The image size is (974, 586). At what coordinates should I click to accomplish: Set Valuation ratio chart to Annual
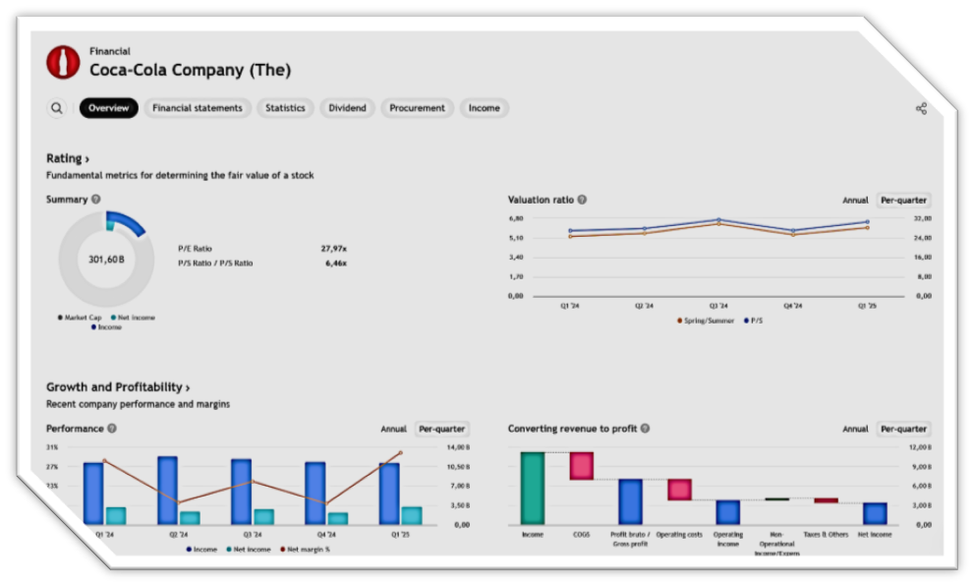[855, 201]
